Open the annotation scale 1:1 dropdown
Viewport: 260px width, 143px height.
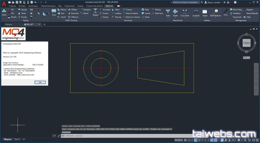coord(234,139)
